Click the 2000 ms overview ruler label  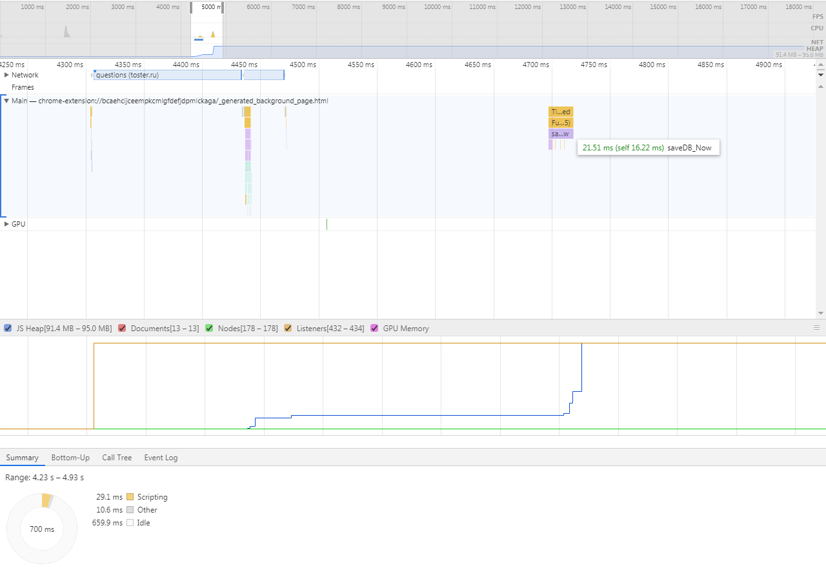pos(77,6)
